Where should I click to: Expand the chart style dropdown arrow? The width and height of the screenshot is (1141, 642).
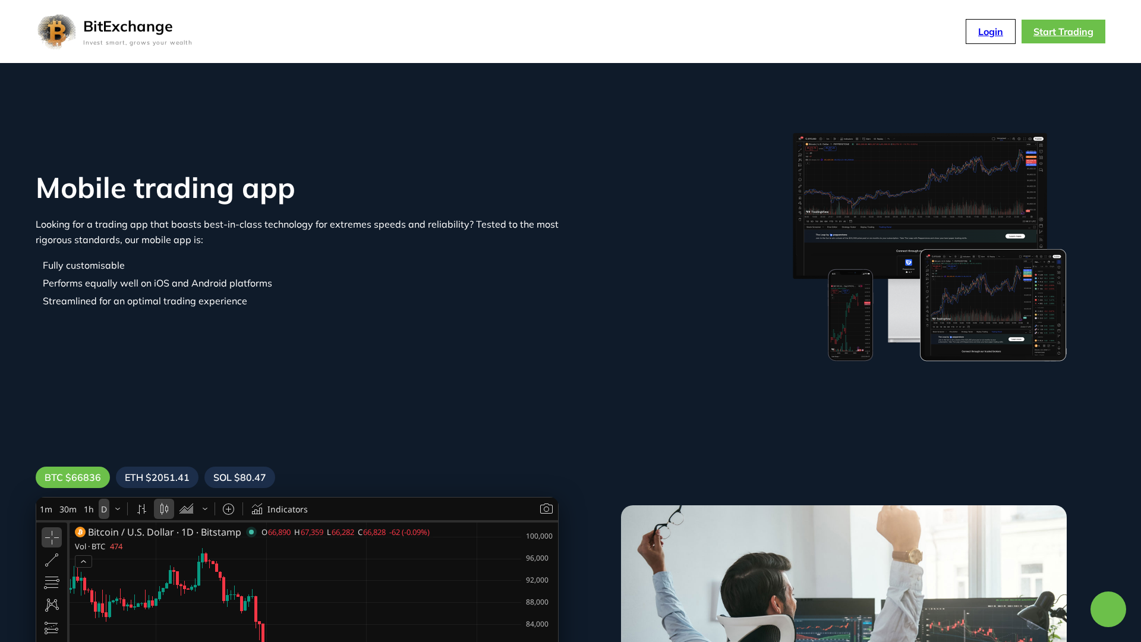tap(205, 509)
